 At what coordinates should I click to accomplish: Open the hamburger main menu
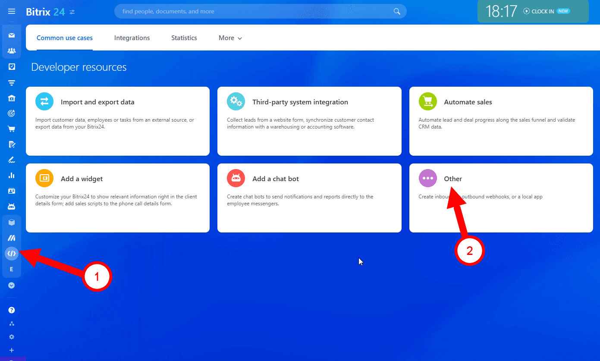click(x=12, y=12)
